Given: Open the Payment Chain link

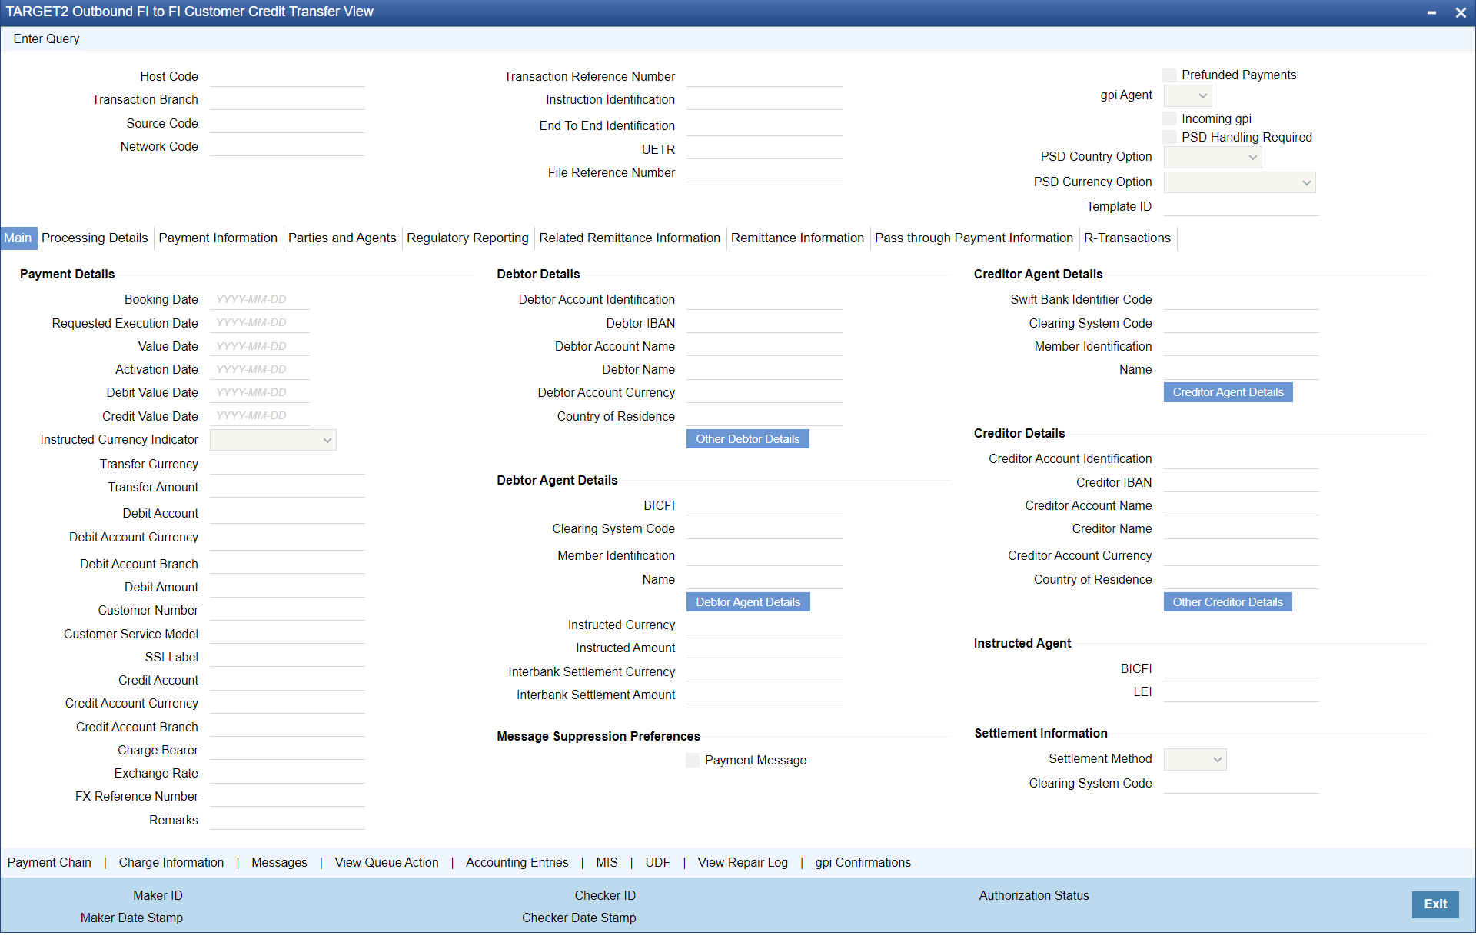Looking at the screenshot, I should pyautogui.click(x=49, y=863).
